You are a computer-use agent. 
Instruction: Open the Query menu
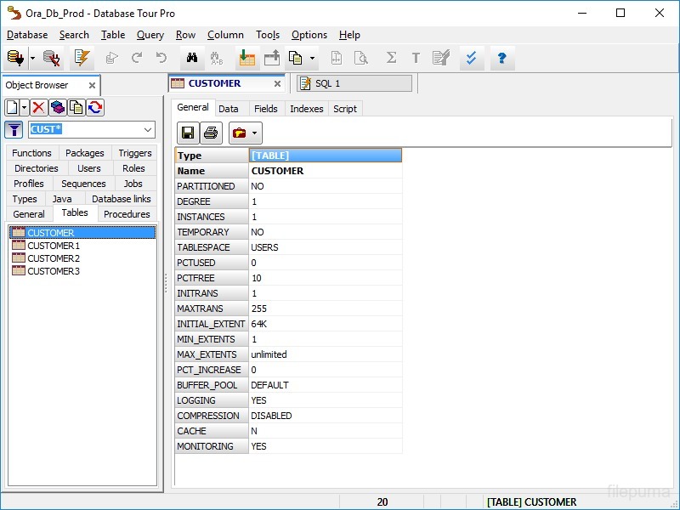coord(150,35)
